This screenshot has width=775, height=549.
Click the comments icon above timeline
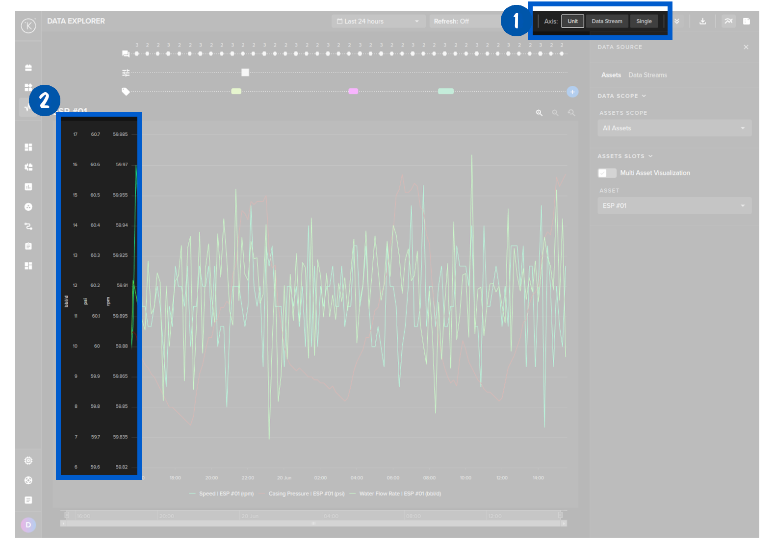(126, 54)
